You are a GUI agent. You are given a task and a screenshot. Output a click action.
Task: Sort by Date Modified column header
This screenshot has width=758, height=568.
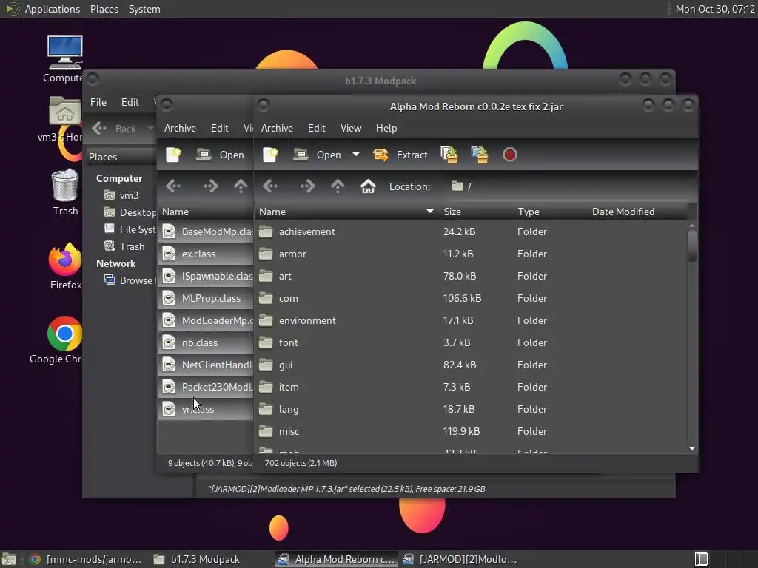637,212
